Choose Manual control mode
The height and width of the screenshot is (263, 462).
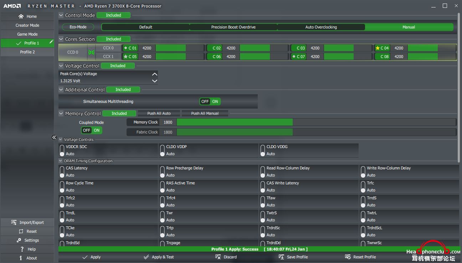point(409,27)
